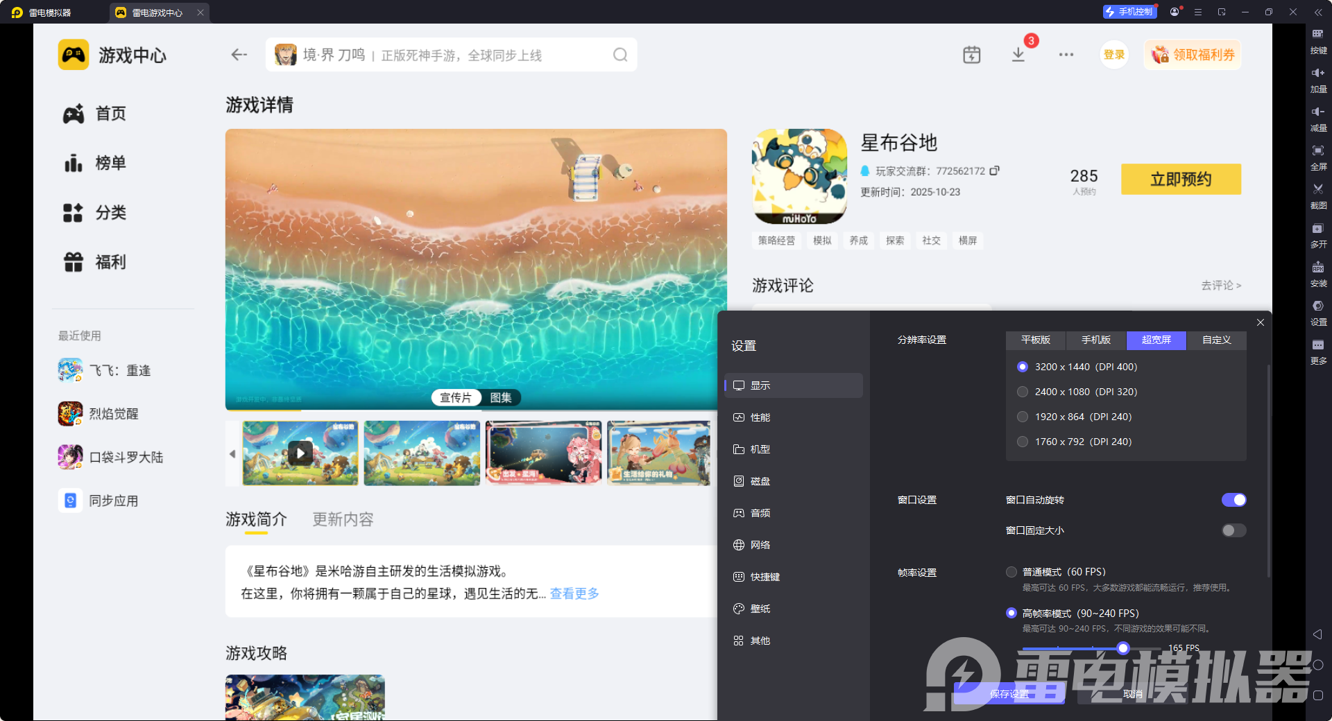Play the 星布谷地 trailer video thumbnail
The image size is (1332, 721).
point(300,453)
